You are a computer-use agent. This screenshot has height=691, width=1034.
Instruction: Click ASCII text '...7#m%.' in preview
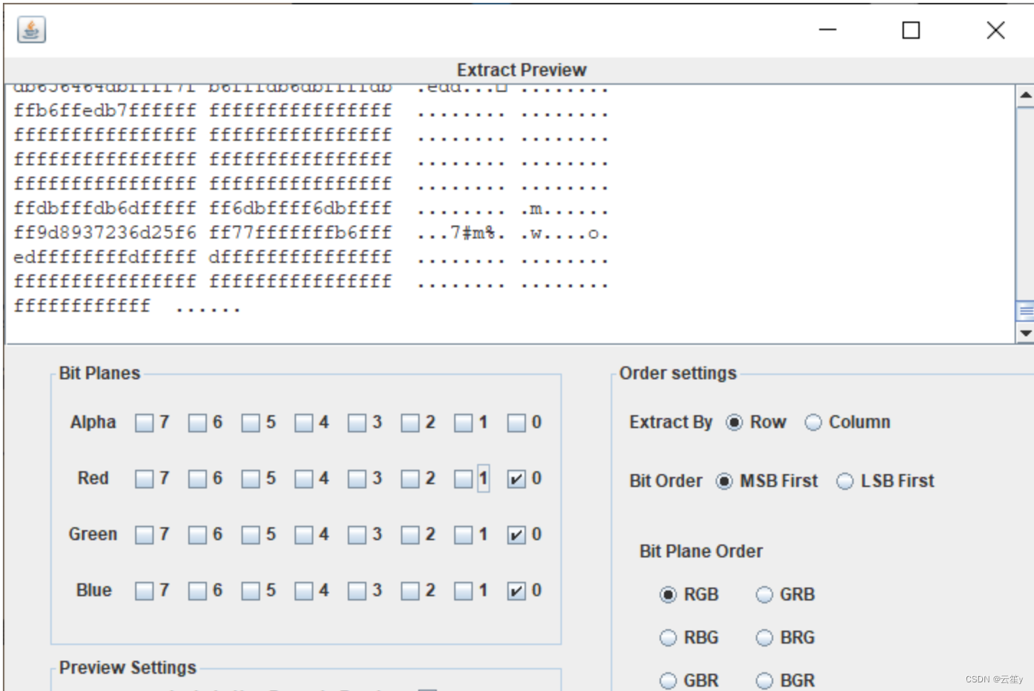(x=461, y=233)
